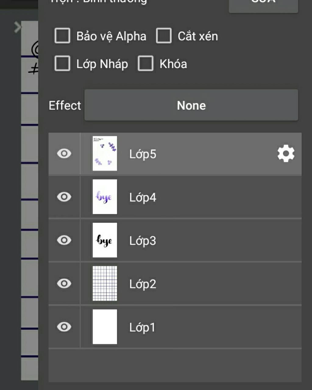Check the Cắt xén option
The width and height of the screenshot is (312, 390).
(164, 36)
